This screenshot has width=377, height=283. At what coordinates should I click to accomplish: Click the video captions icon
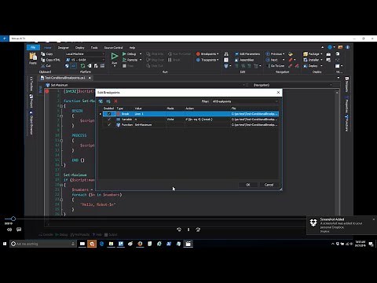coord(19,230)
